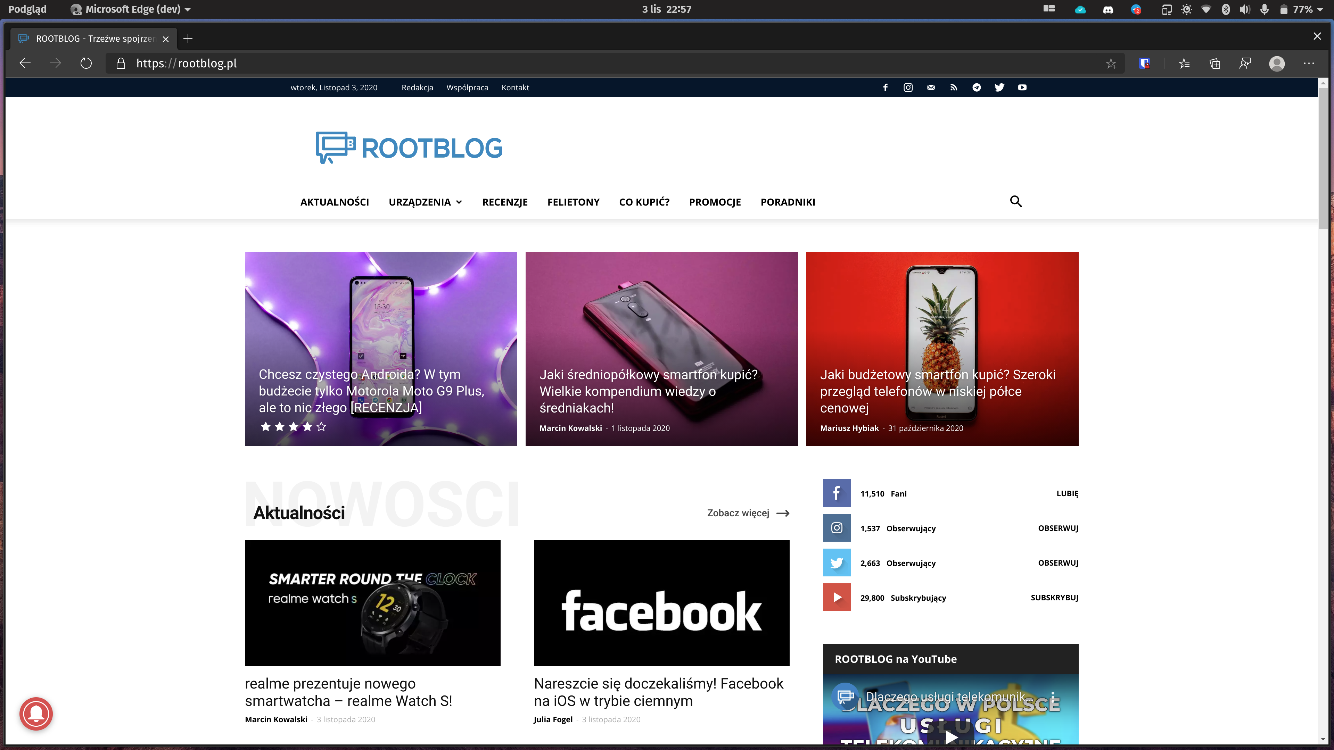Click the ROOTBLOG logo

[x=409, y=148]
